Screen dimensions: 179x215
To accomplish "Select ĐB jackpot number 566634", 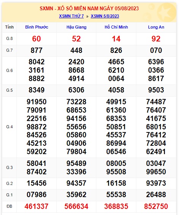I will [x=76, y=206].
